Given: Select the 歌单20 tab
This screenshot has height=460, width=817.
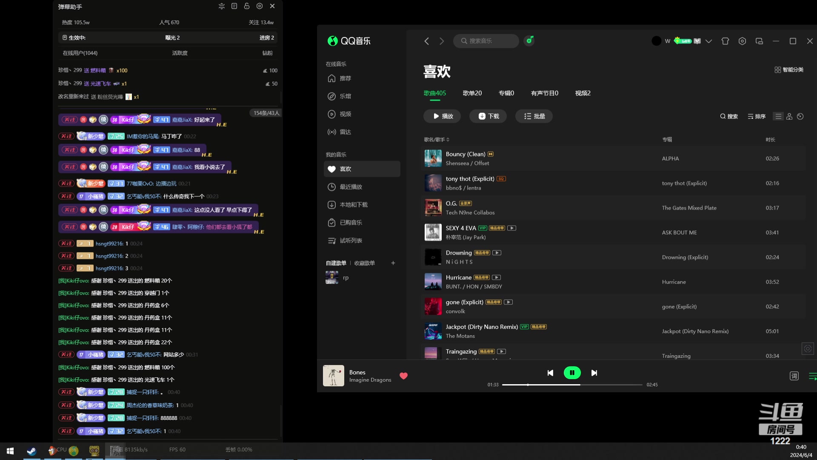Looking at the screenshot, I should click(x=472, y=93).
